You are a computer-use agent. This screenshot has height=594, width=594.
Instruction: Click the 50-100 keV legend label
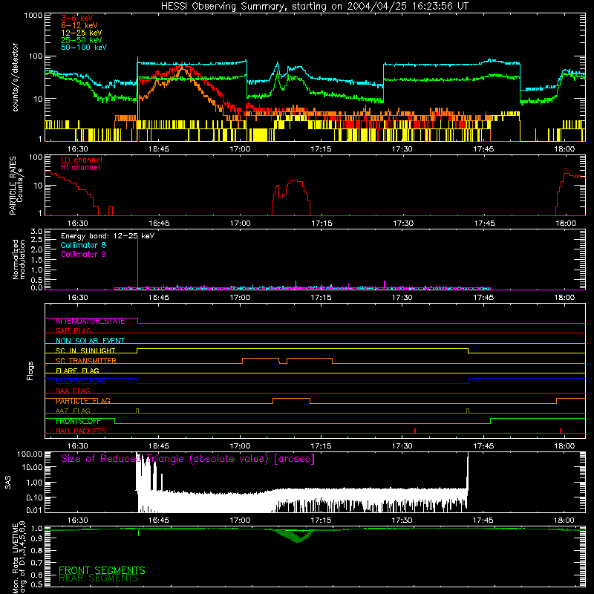(84, 48)
